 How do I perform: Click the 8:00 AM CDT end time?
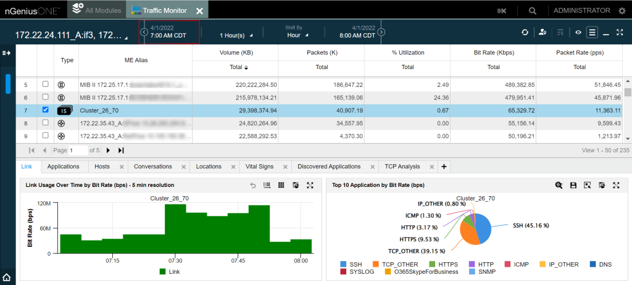357,35
